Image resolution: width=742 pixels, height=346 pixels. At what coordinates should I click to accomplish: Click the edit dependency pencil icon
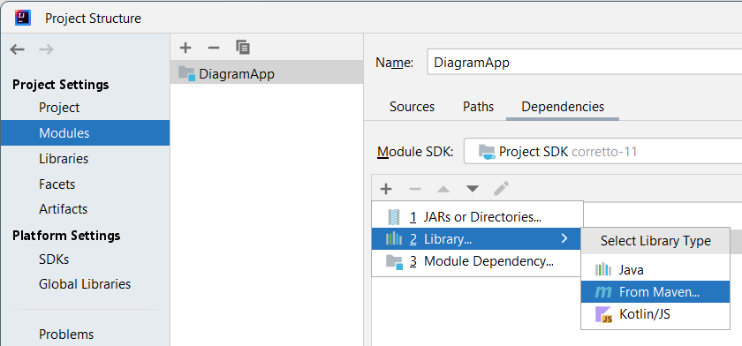tap(501, 189)
